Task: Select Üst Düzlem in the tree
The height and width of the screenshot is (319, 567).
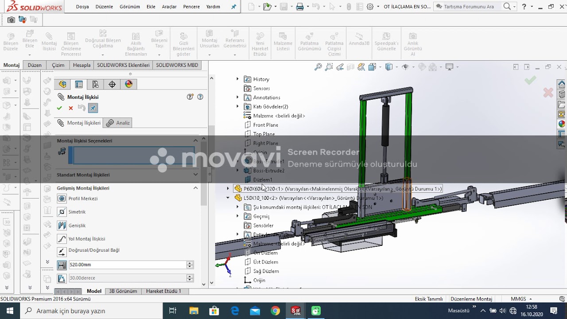Action: tap(265, 262)
